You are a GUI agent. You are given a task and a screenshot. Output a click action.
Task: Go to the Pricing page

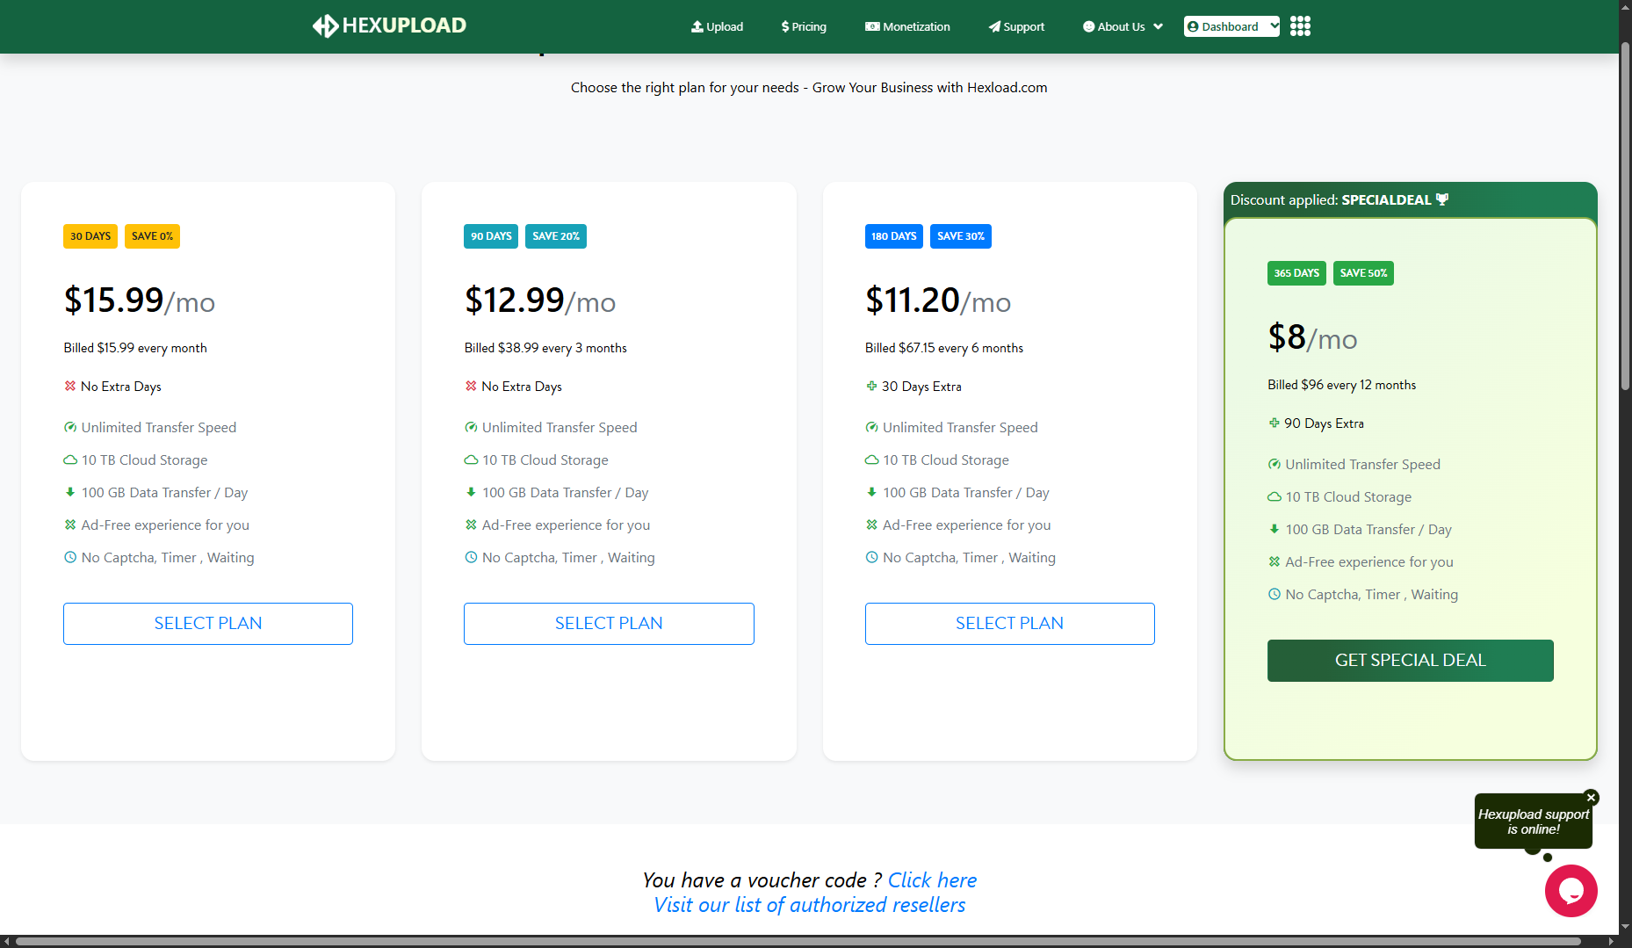804,26
